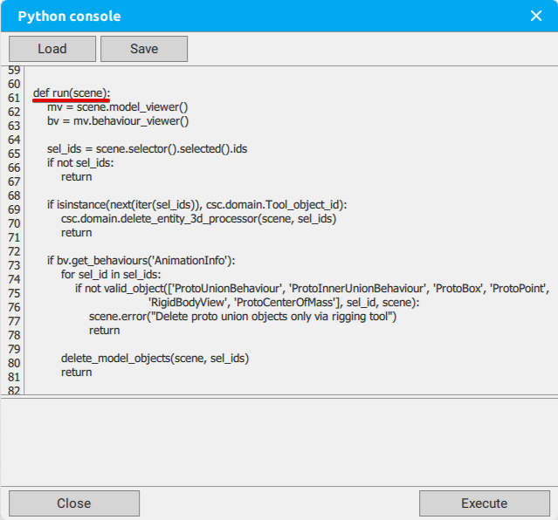
Task: Click the scene.error message line
Action: [x=243, y=317]
